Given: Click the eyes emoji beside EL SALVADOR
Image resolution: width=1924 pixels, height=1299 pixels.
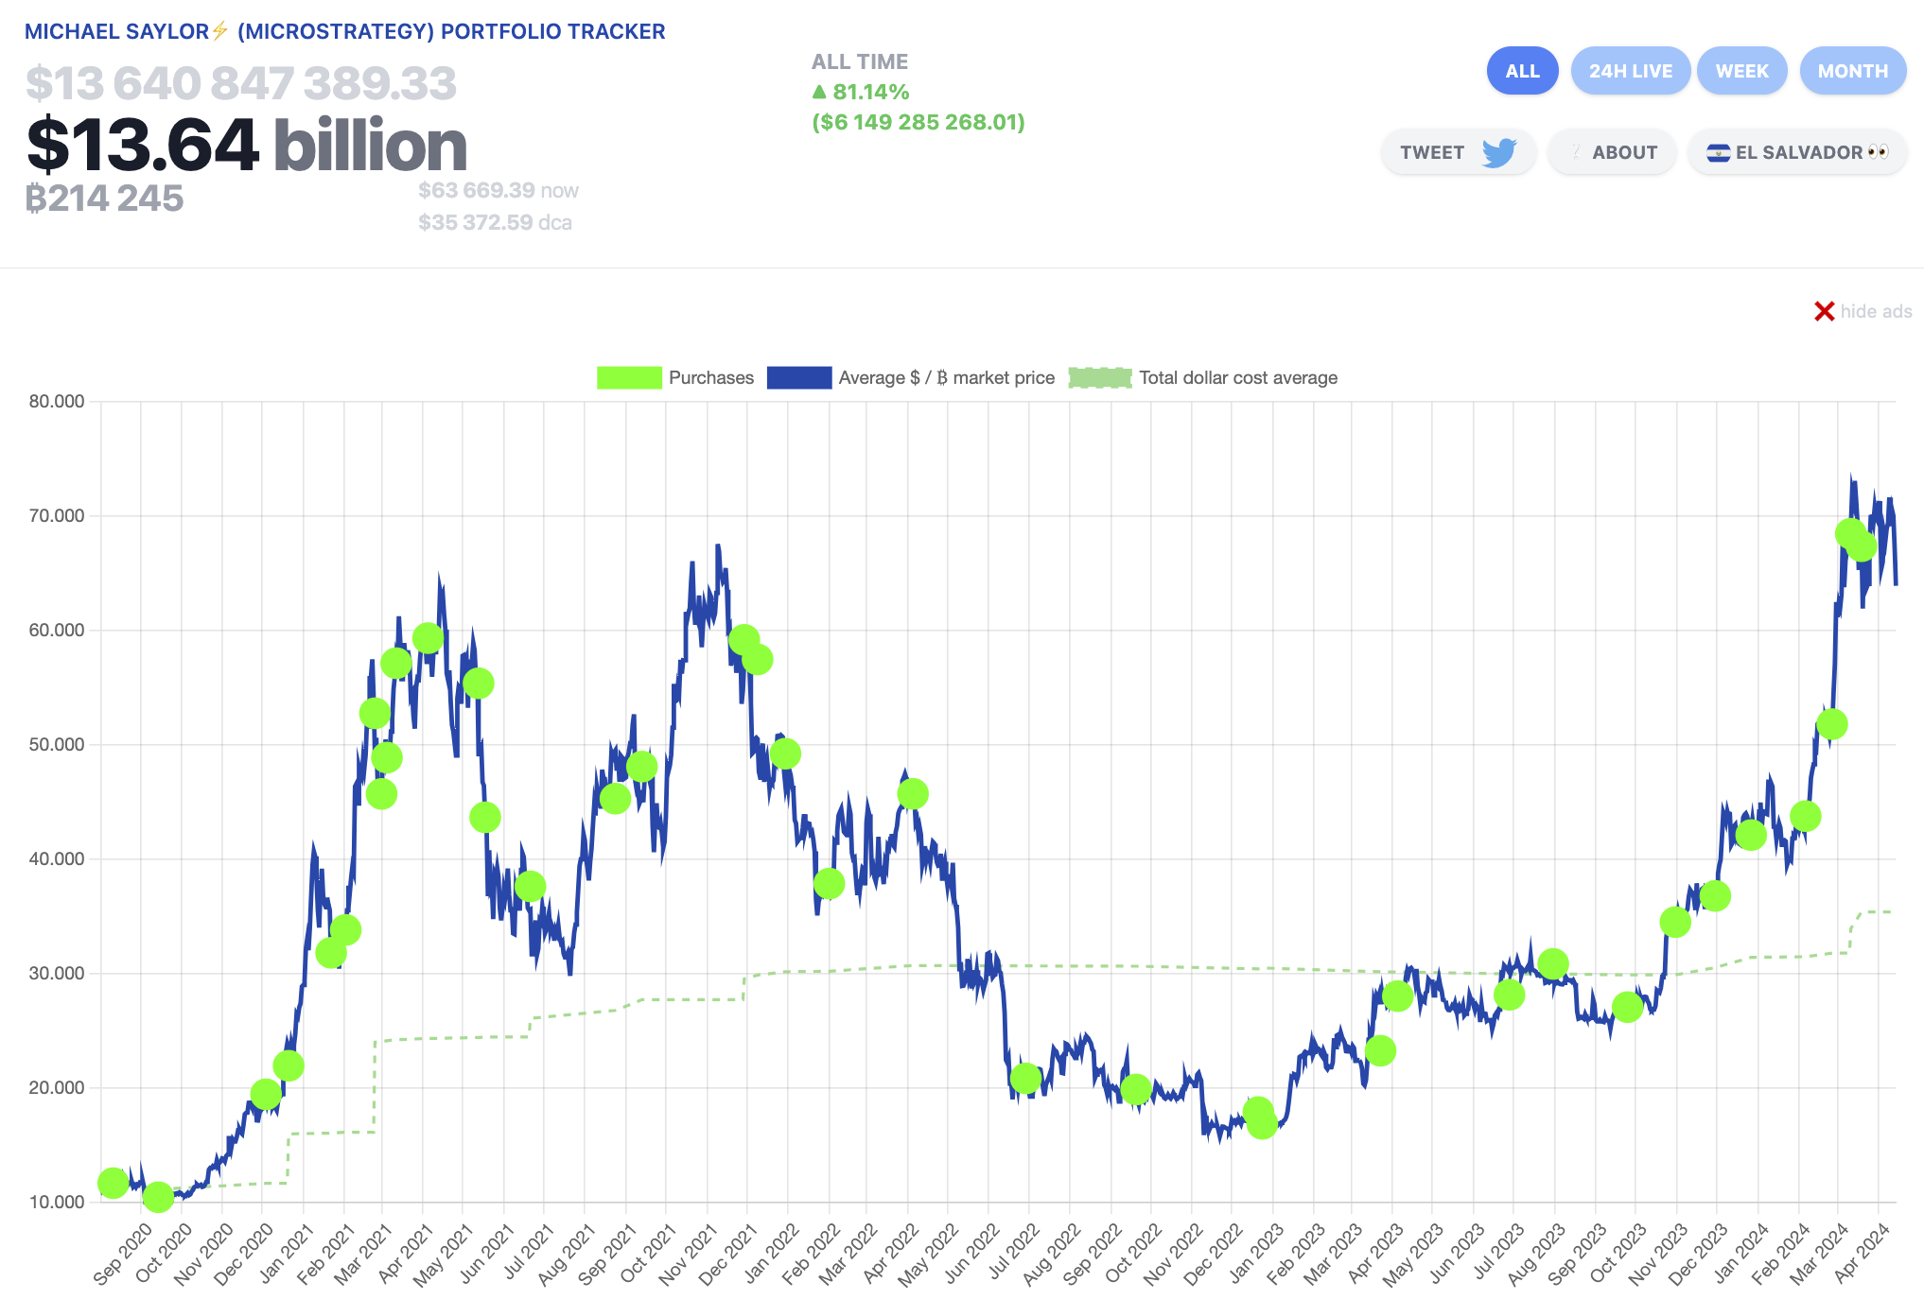Looking at the screenshot, I should pyautogui.click(x=1879, y=152).
